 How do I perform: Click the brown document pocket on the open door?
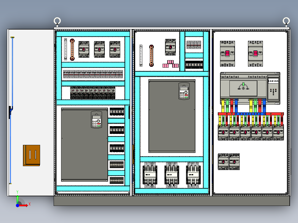click(x=32, y=155)
